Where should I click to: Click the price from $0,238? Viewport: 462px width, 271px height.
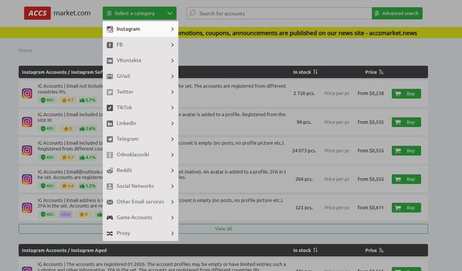click(x=371, y=93)
